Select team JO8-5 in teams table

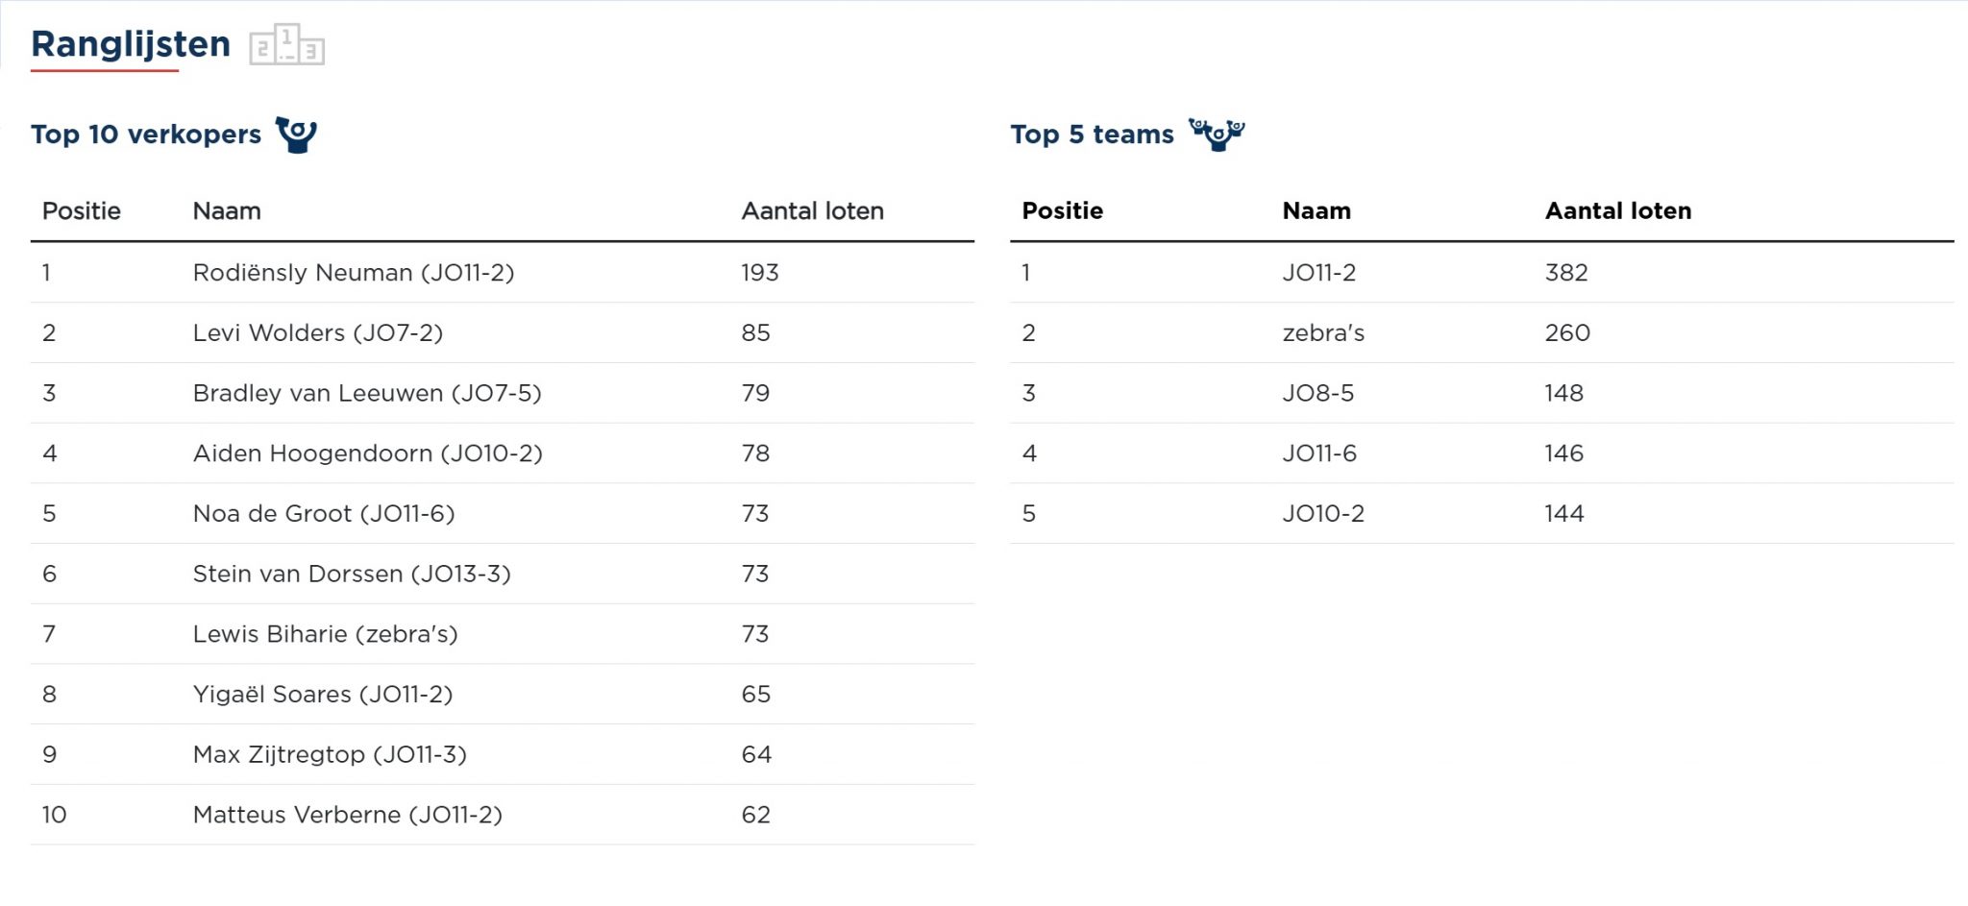coord(1317,394)
